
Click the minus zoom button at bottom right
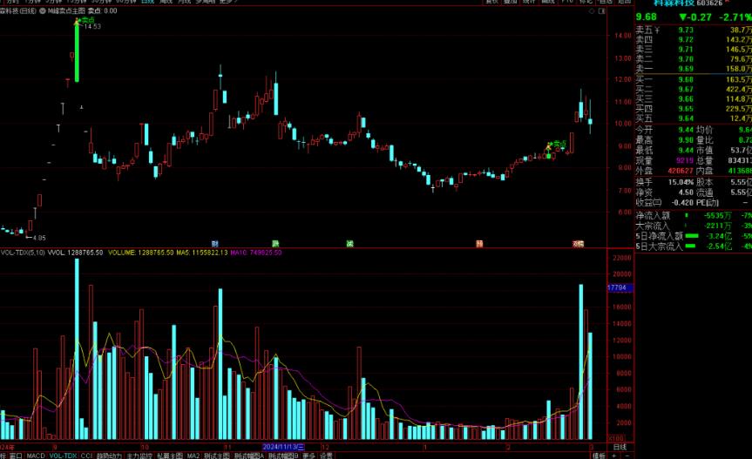pos(627,456)
